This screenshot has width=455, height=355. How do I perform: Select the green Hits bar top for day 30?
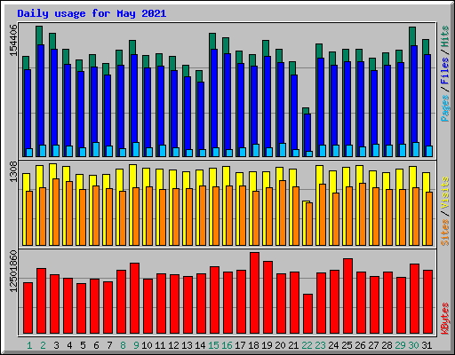click(412, 35)
